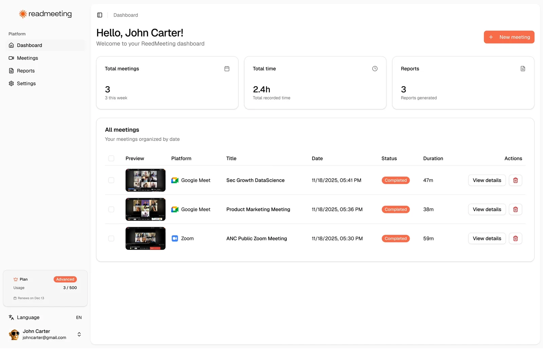Delete the Sec Growth DataScience meeting

pyautogui.click(x=515, y=180)
